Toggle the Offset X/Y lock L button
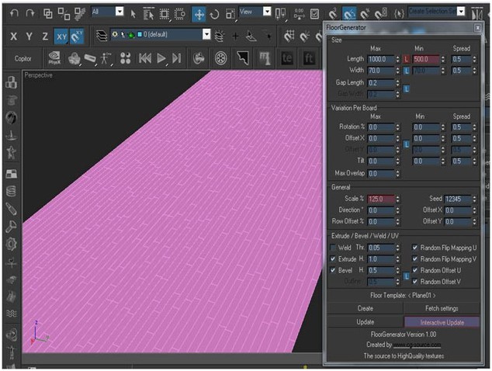The image size is (492, 371). point(407,144)
